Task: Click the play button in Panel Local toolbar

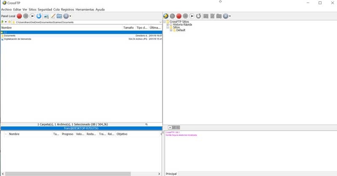Action: click(32, 16)
